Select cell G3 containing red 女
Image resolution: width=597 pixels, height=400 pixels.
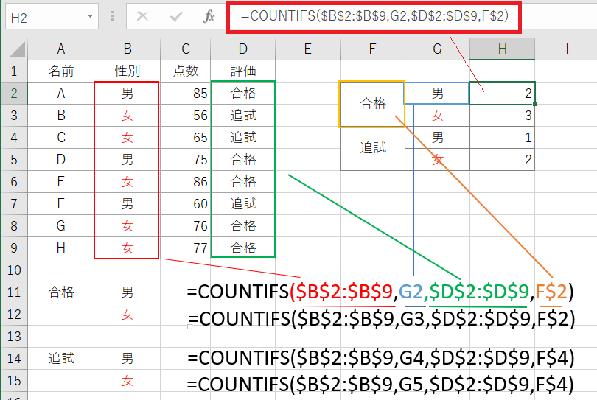(x=438, y=116)
